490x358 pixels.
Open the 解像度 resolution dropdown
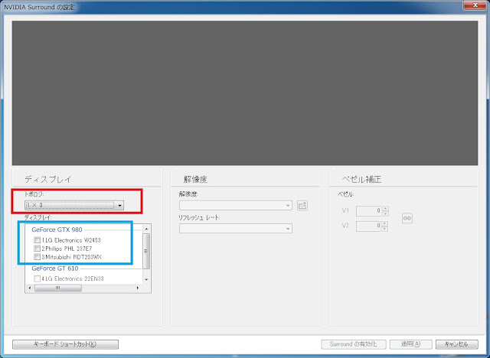tap(236, 205)
